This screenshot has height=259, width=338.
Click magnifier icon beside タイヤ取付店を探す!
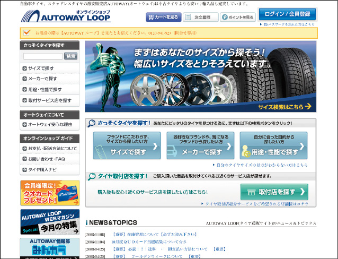pos(92,177)
